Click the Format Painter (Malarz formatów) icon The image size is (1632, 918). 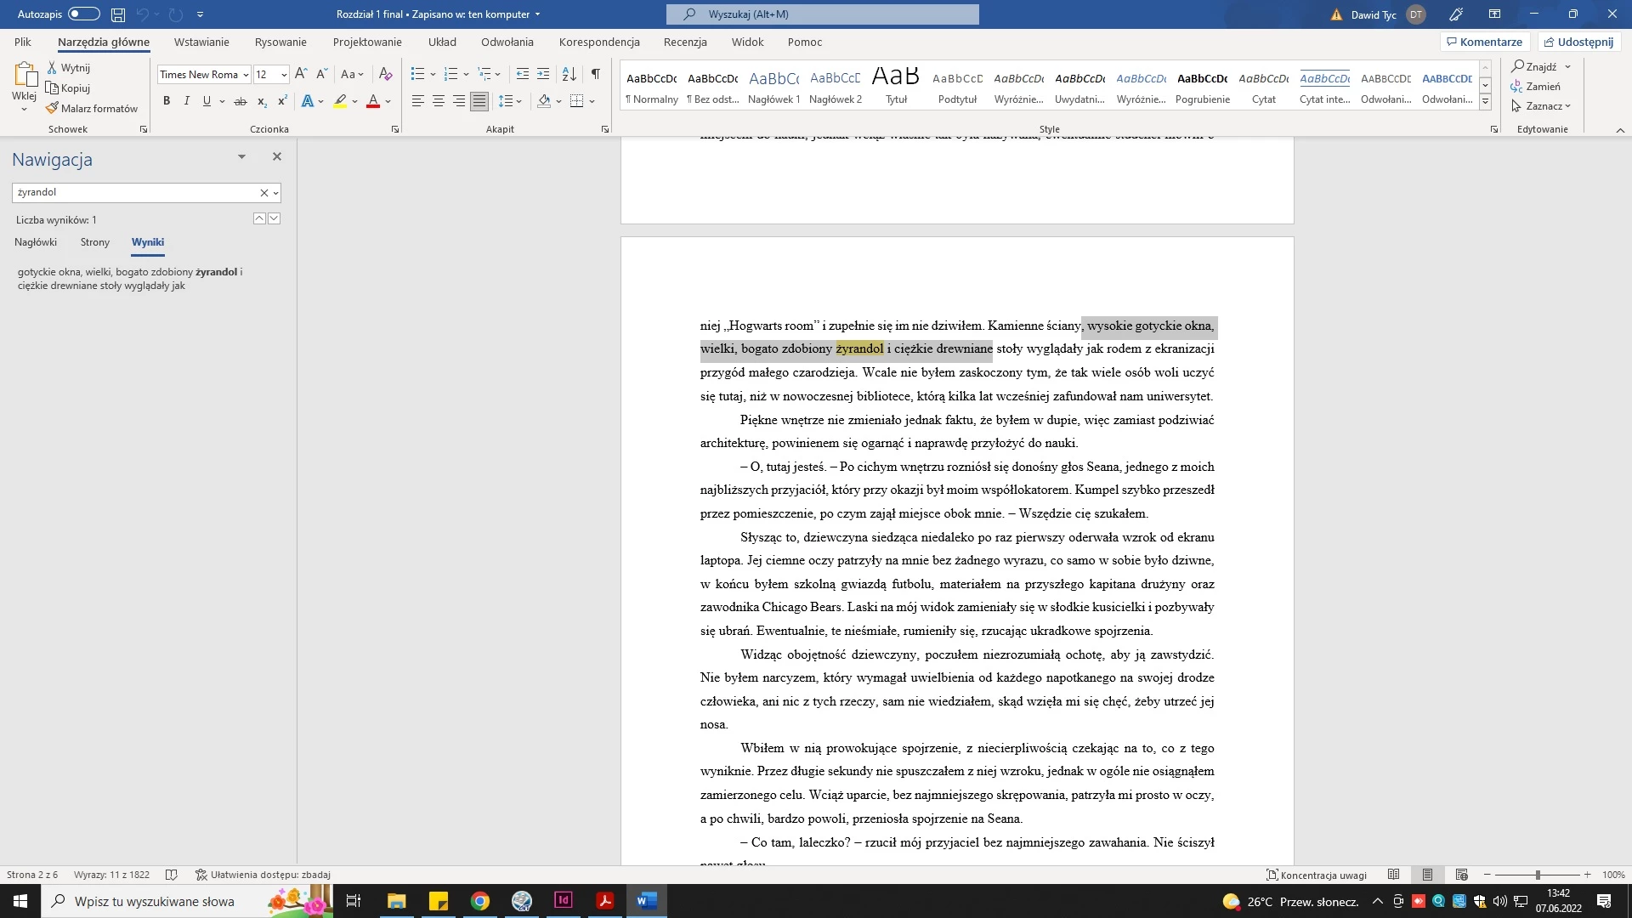(52, 108)
